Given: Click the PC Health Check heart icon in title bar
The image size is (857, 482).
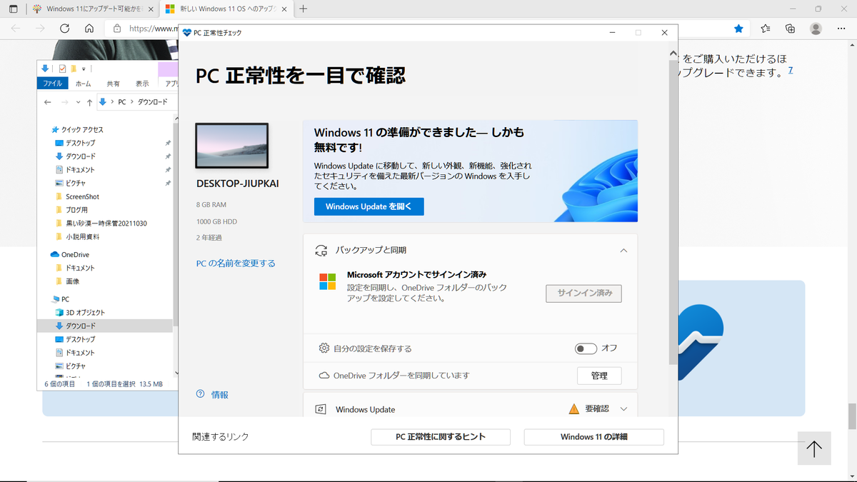Looking at the screenshot, I should pos(187,33).
